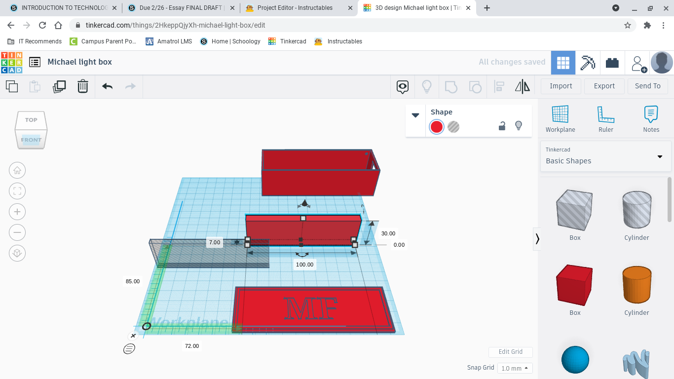Collapse the shapes side panel
The width and height of the screenshot is (674, 379).
[537, 239]
